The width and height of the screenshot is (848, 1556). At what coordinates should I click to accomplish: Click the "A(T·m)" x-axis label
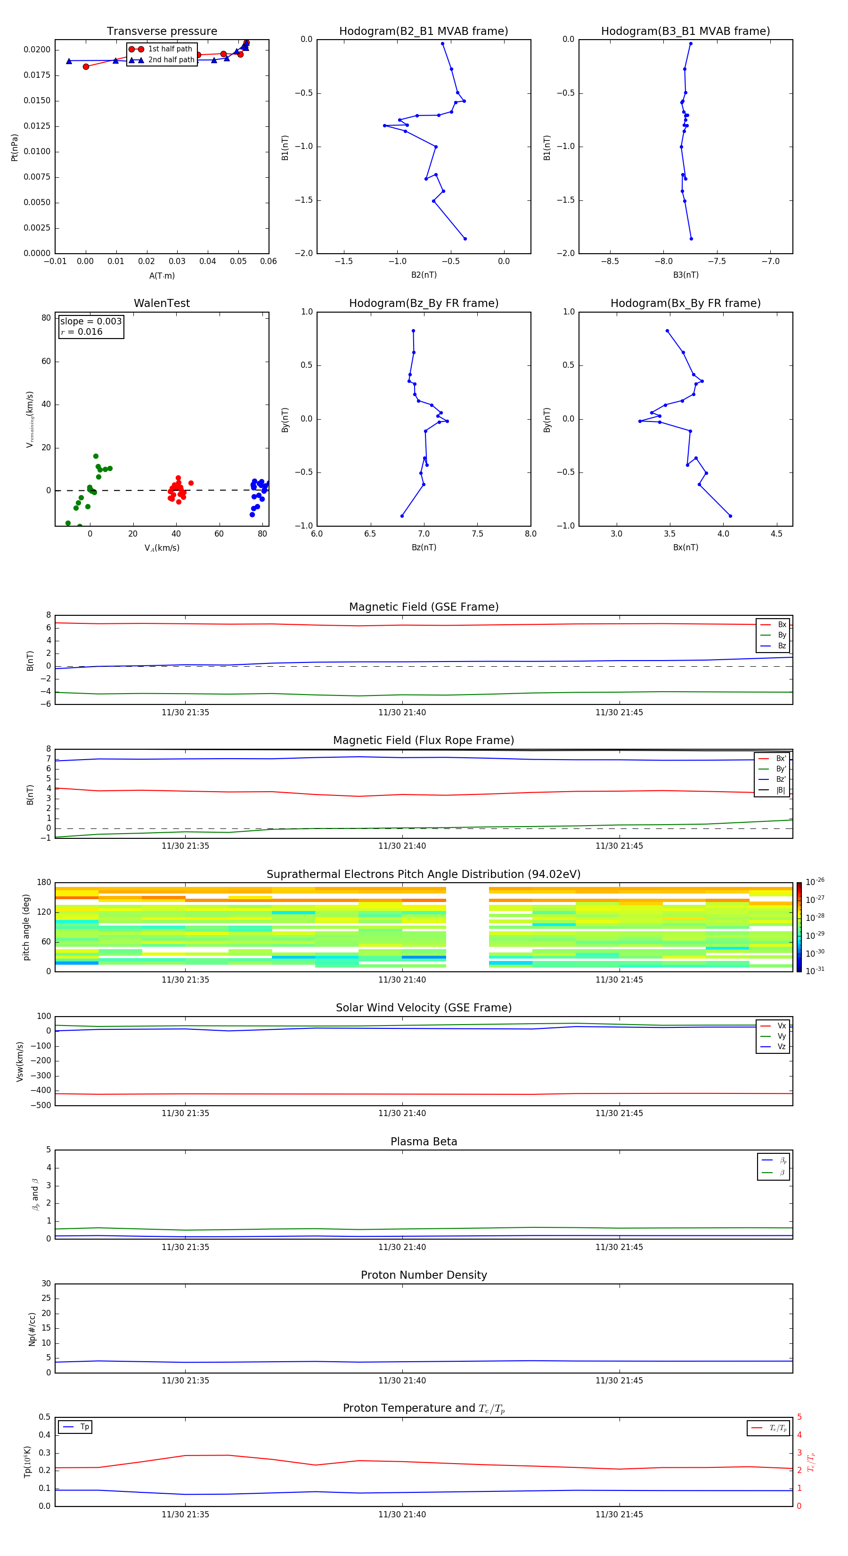(x=162, y=276)
